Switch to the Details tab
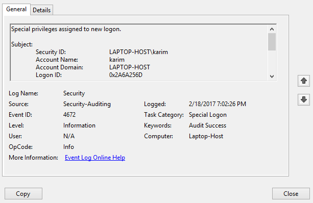This screenshot has width=313, height=203. click(41, 10)
